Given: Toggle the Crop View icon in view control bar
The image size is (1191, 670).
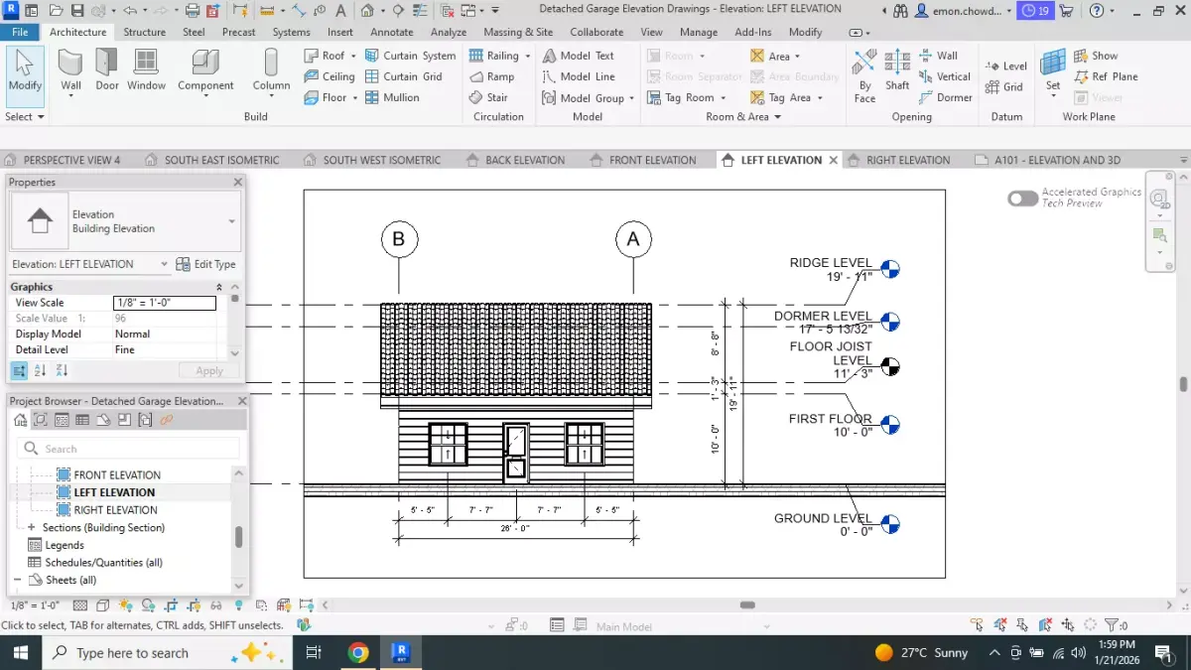Looking at the screenshot, I should 171,604.
